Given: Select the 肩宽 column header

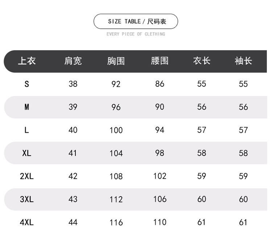Looking at the screenshot, I should (x=73, y=61).
